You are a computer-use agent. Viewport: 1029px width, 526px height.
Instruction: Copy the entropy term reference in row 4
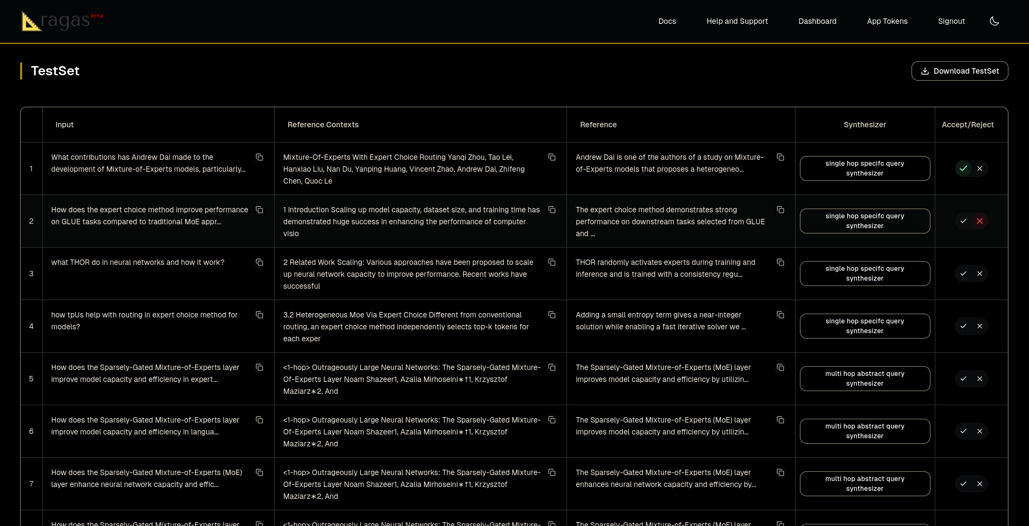pyautogui.click(x=780, y=315)
